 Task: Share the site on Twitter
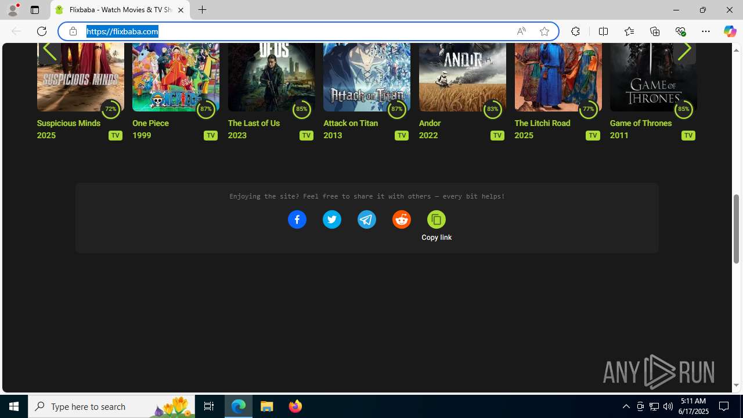[x=331, y=219]
